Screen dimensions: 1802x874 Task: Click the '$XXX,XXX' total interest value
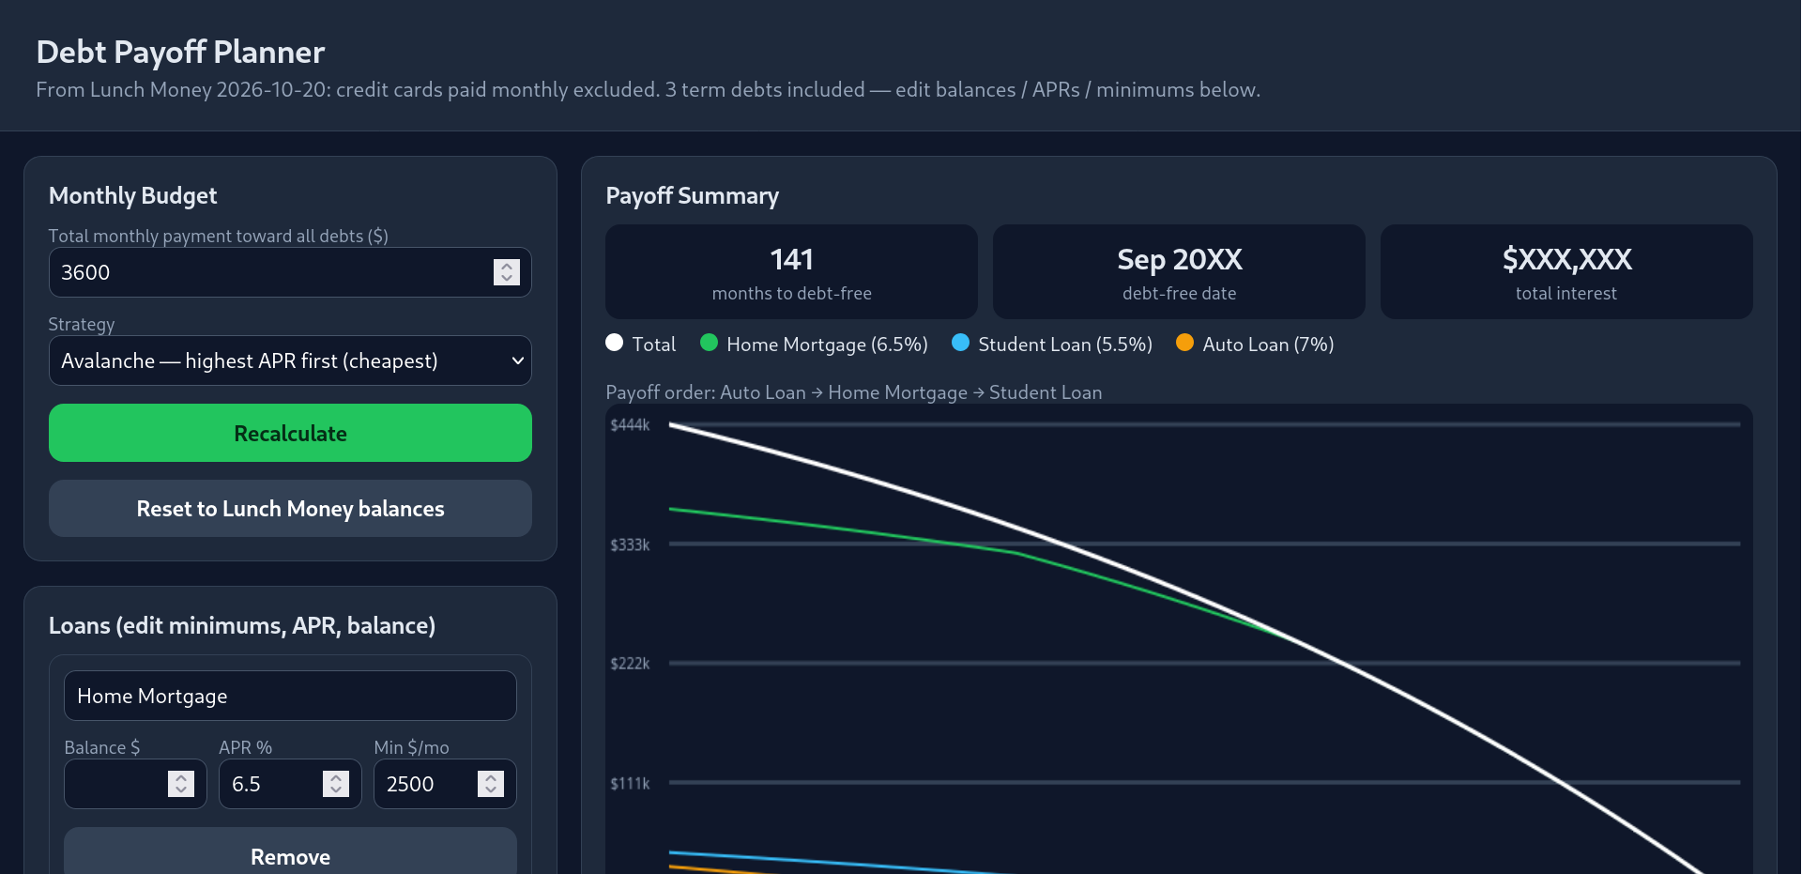[x=1566, y=259]
